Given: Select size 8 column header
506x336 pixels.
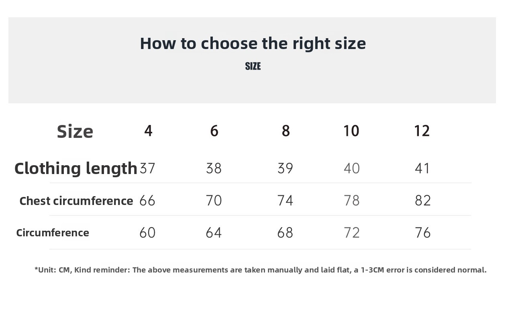Looking at the screenshot, I should [x=286, y=131].
